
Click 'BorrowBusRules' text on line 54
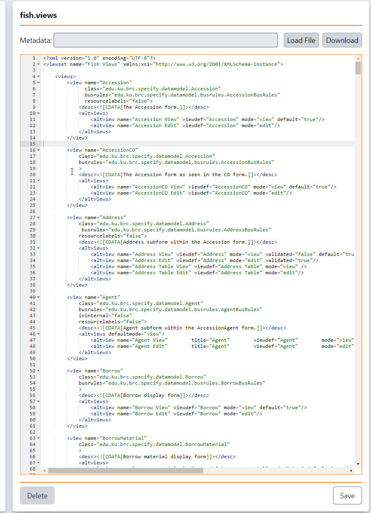(242, 383)
